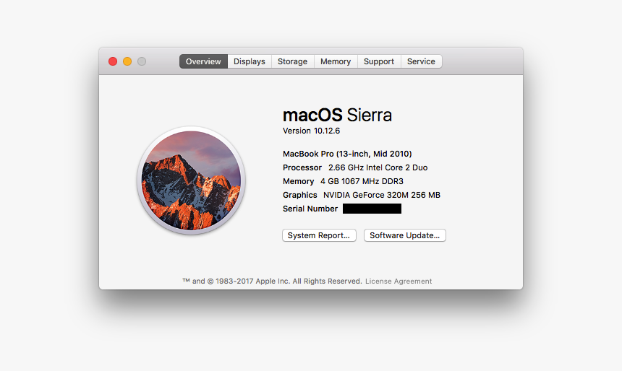Click the Memory label in the specs list
The width and height of the screenshot is (622, 371).
298,181
